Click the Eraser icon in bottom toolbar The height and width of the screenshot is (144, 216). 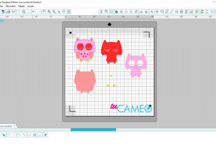pos(45,135)
